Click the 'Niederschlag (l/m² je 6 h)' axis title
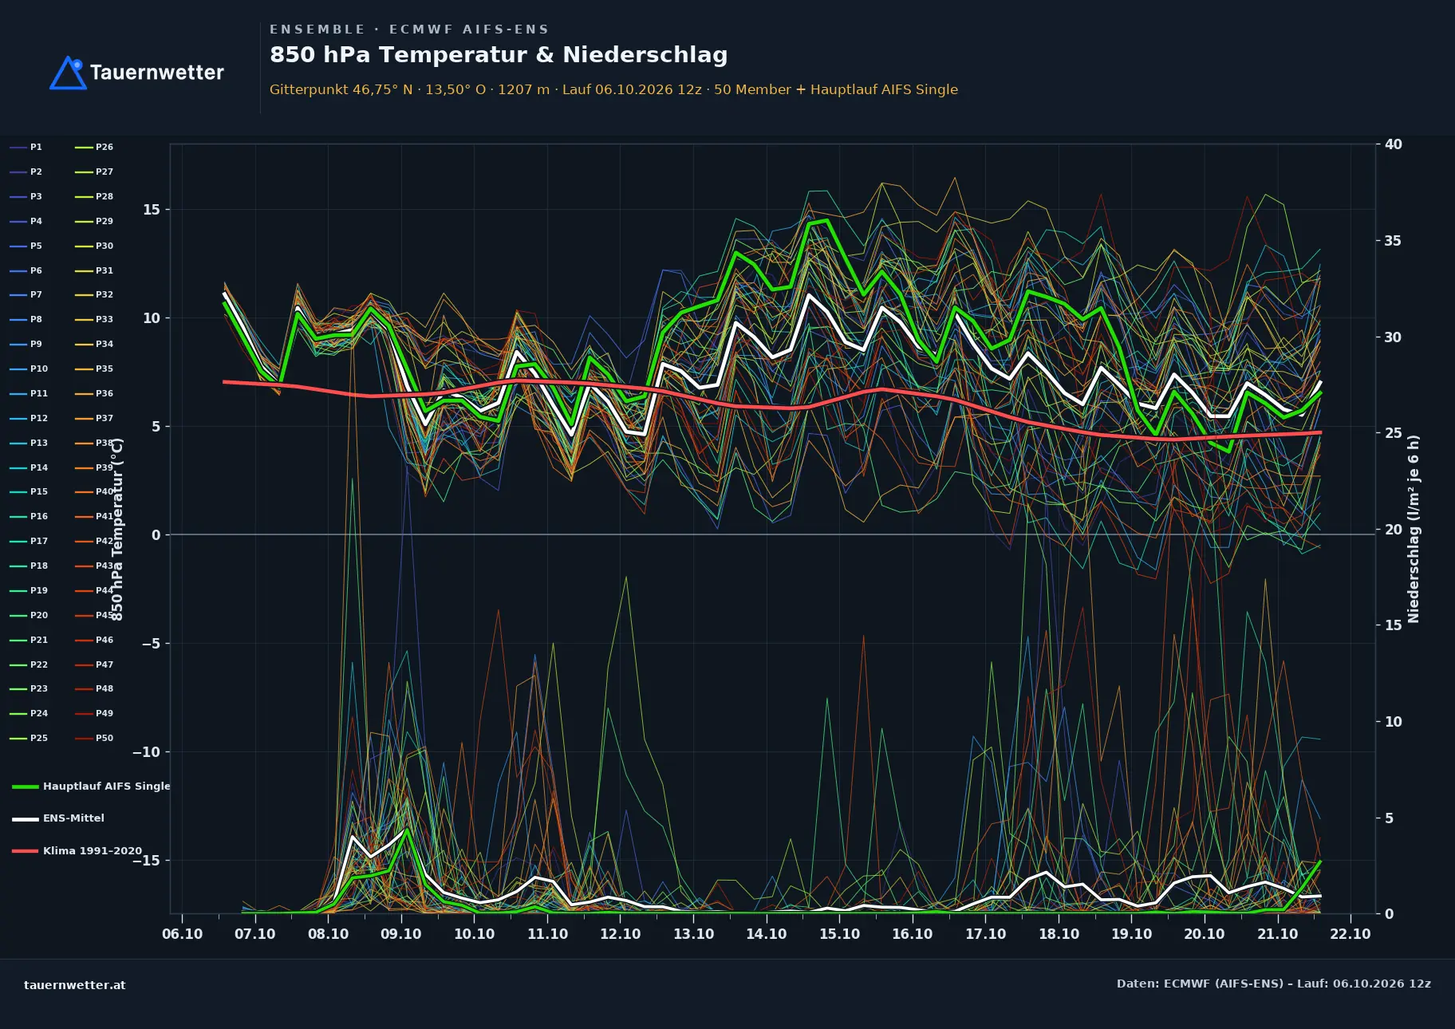 coord(1414,529)
